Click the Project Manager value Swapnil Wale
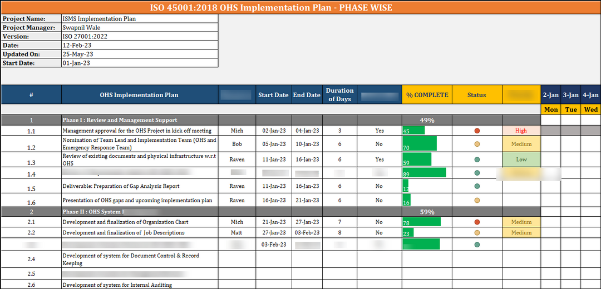The image size is (601, 289). [x=139, y=28]
